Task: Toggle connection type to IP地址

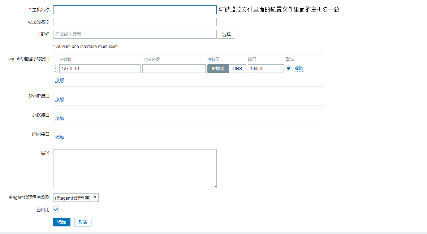Action: (218, 68)
